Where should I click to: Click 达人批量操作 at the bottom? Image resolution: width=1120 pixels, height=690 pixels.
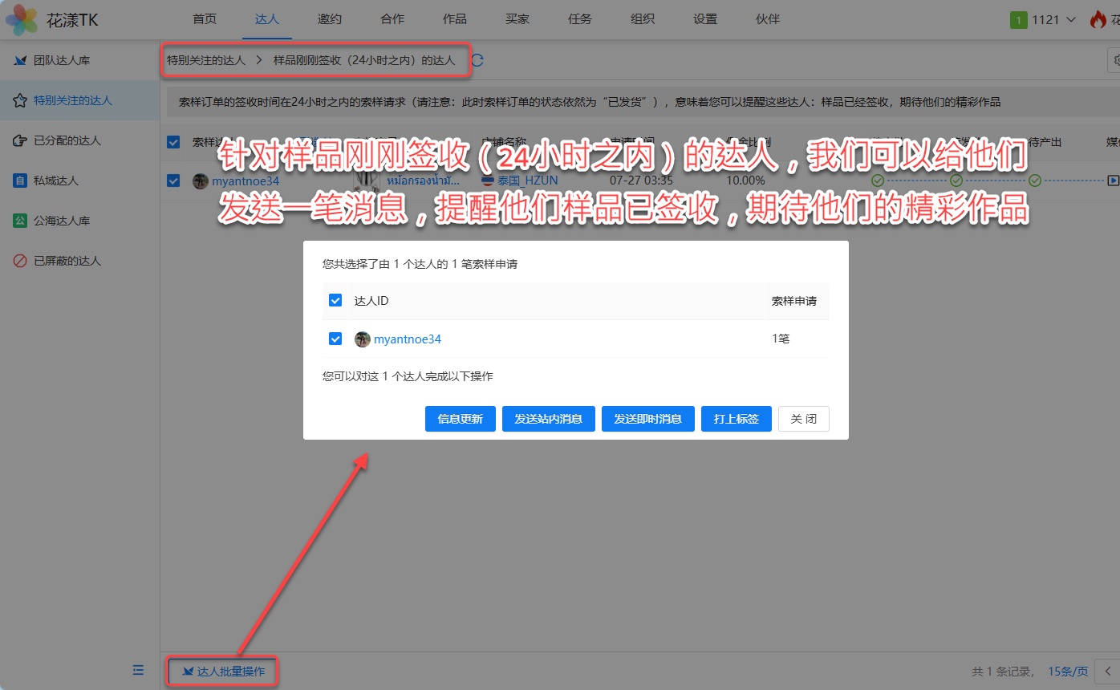(223, 671)
